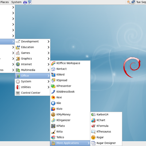Click the Internet globe icon
The height and width of the screenshot is (146, 146).
coord(18,64)
